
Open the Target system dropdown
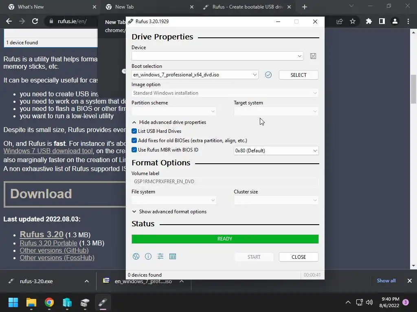(x=276, y=111)
